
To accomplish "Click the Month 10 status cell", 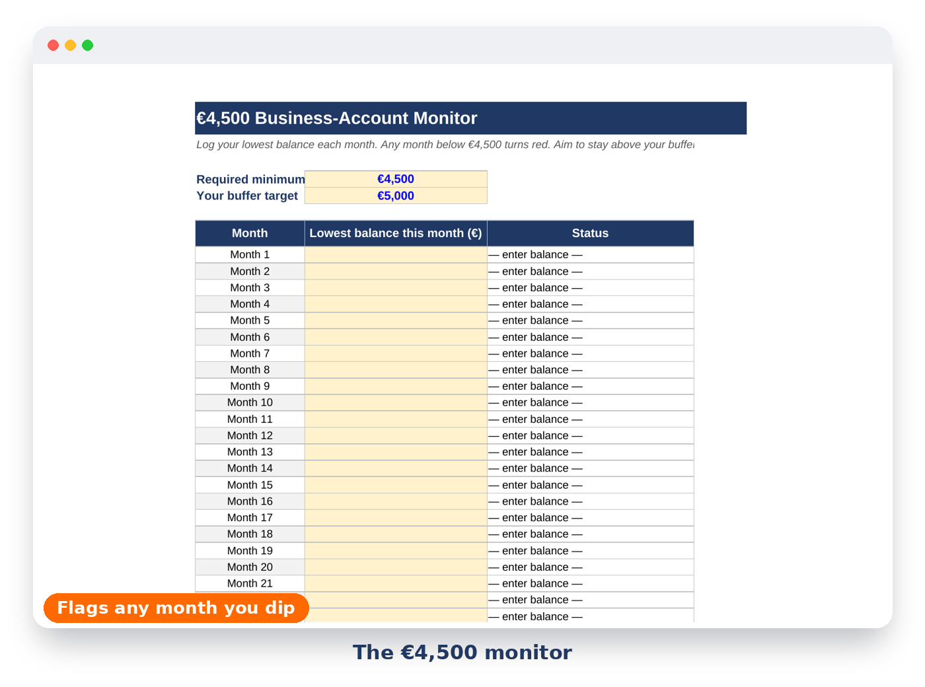I will 590,402.
